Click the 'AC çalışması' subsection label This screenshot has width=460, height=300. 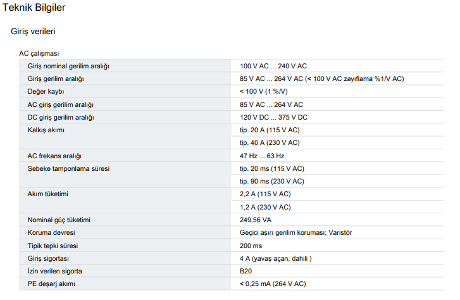coord(39,54)
